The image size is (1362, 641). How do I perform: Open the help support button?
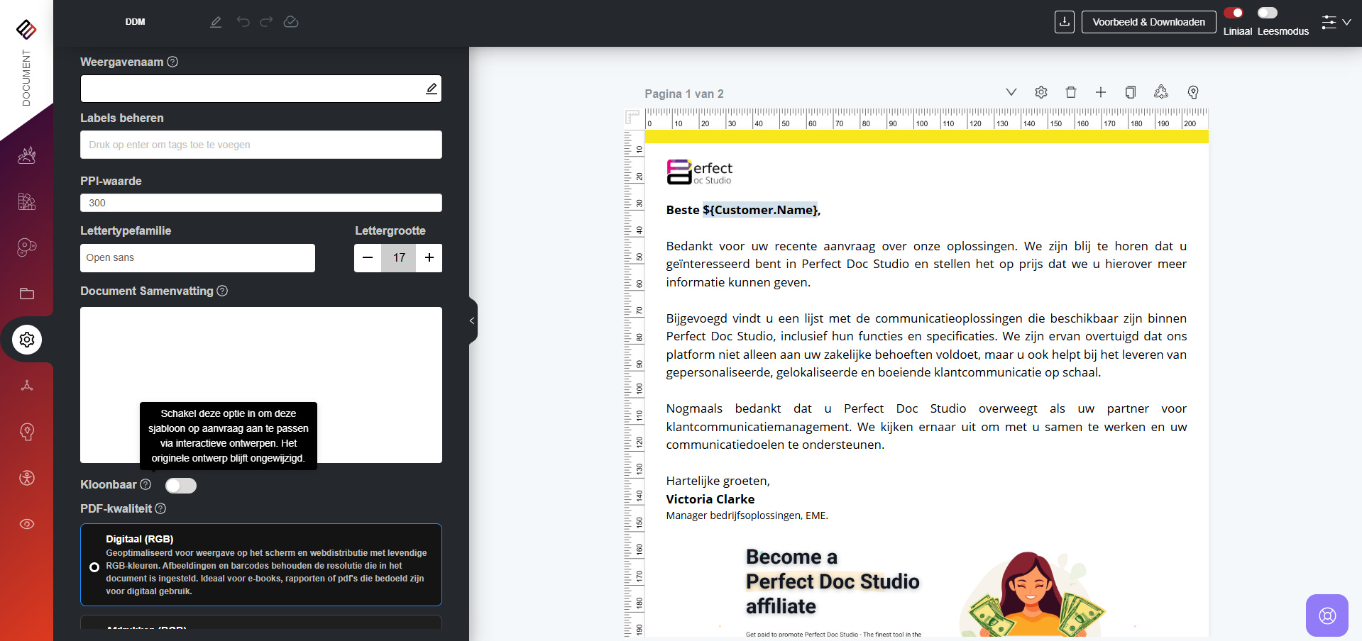coord(1327,615)
